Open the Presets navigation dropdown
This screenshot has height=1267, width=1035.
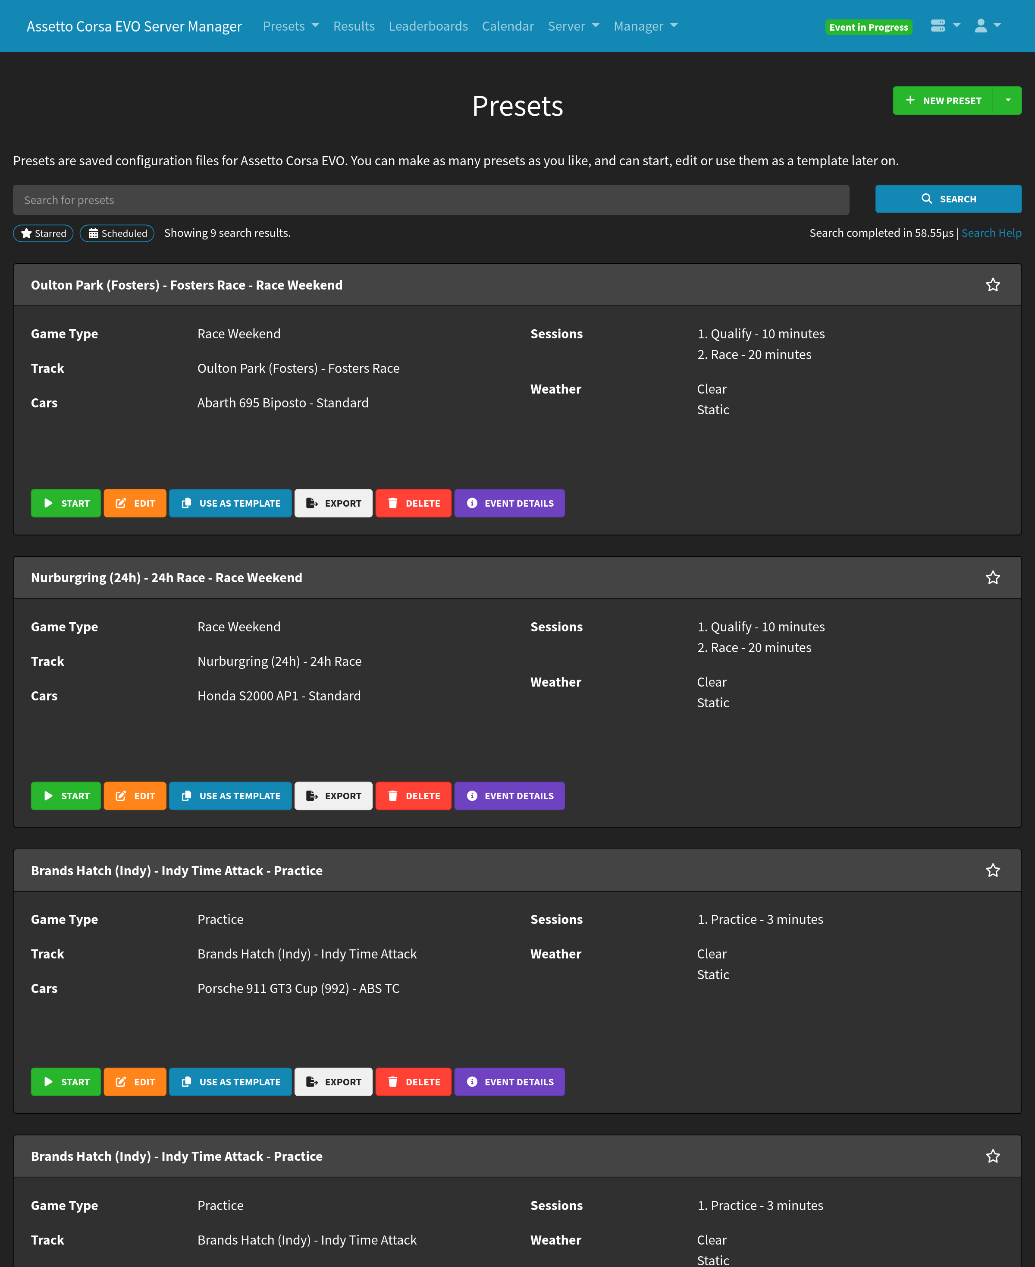point(291,26)
